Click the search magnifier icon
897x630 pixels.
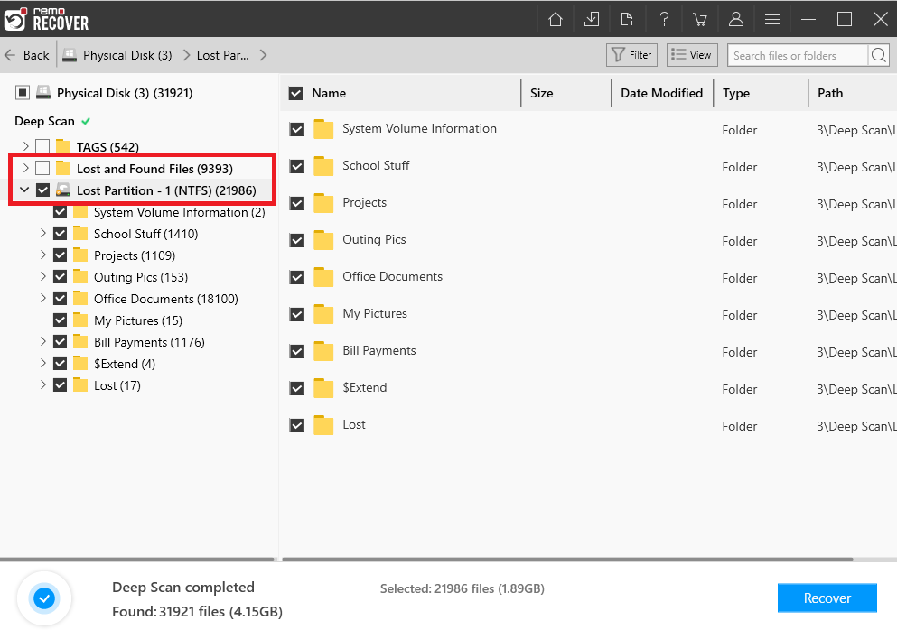pos(879,55)
